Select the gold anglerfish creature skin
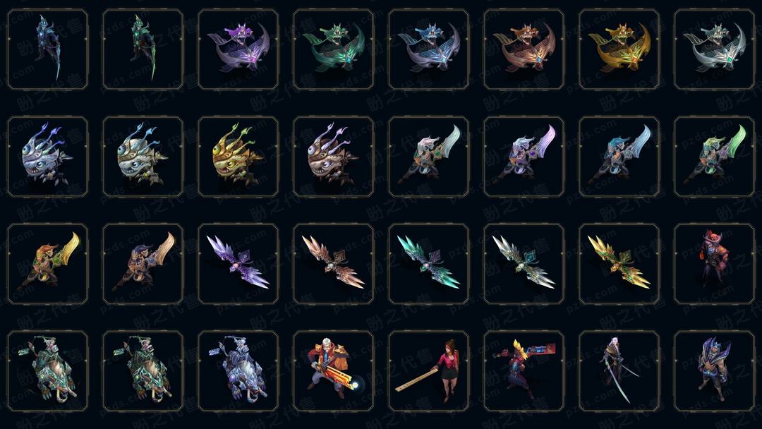Screen dimensions: 762x429 tap(238, 157)
